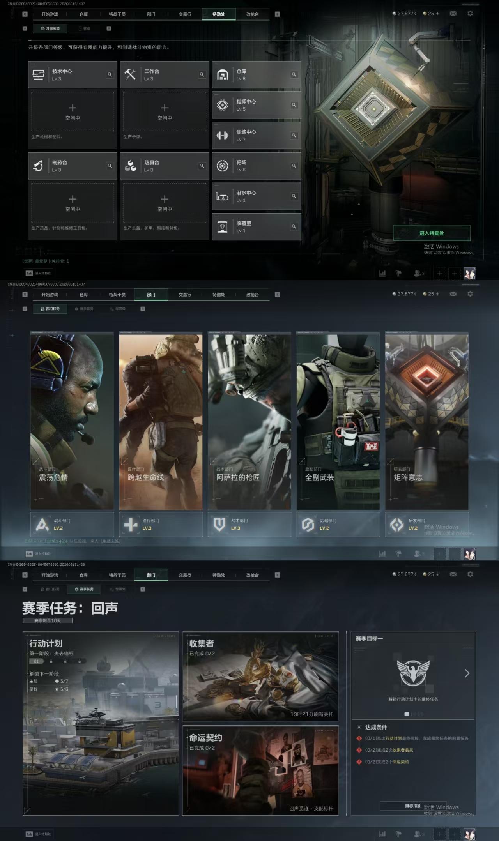Click the 战斗部门 LV.2 badge icon

[x=42, y=525]
